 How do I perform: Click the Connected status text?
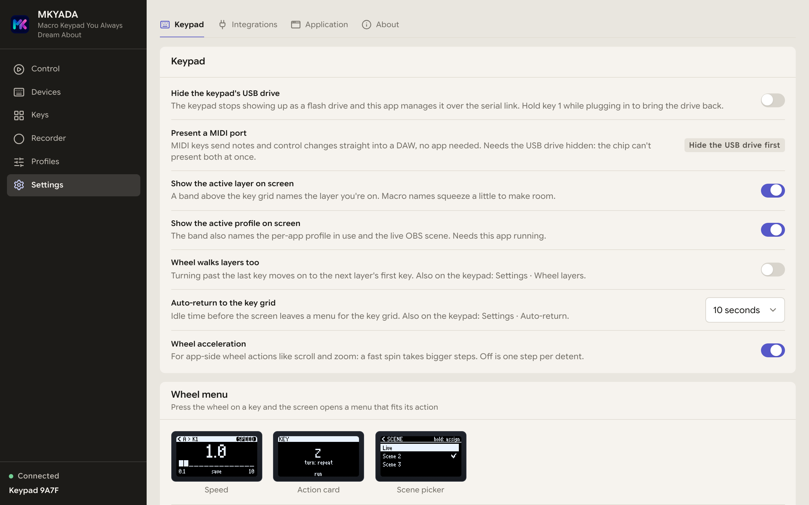(39, 476)
